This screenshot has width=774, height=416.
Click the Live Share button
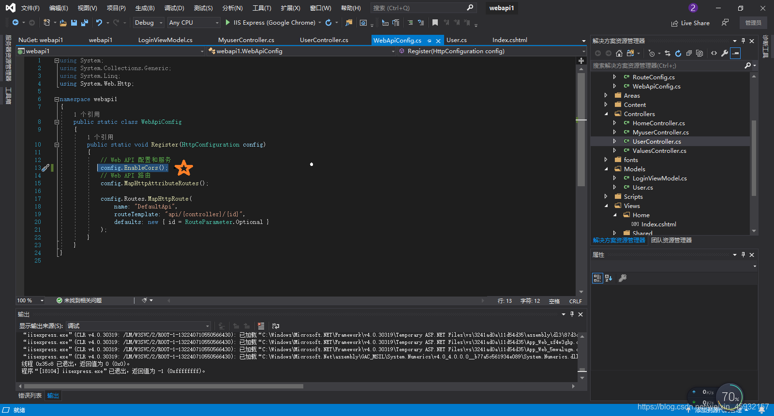coord(690,23)
